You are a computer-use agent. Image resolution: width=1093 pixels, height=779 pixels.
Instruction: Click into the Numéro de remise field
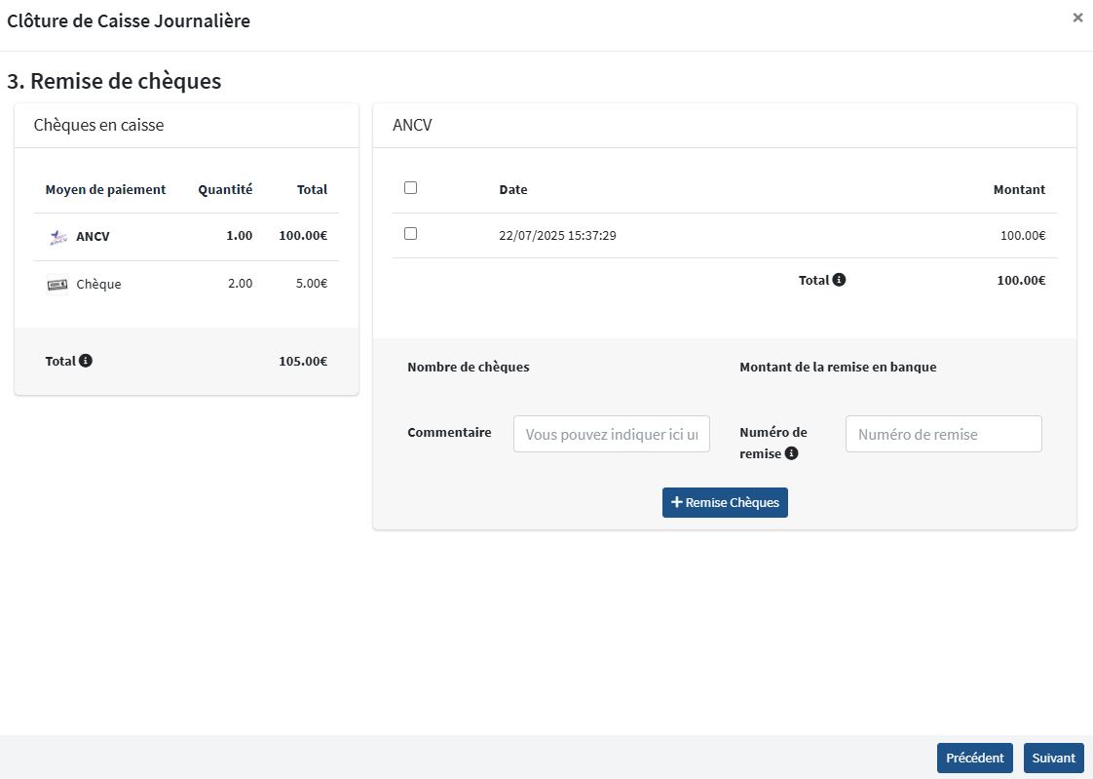pyautogui.click(x=943, y=434)
